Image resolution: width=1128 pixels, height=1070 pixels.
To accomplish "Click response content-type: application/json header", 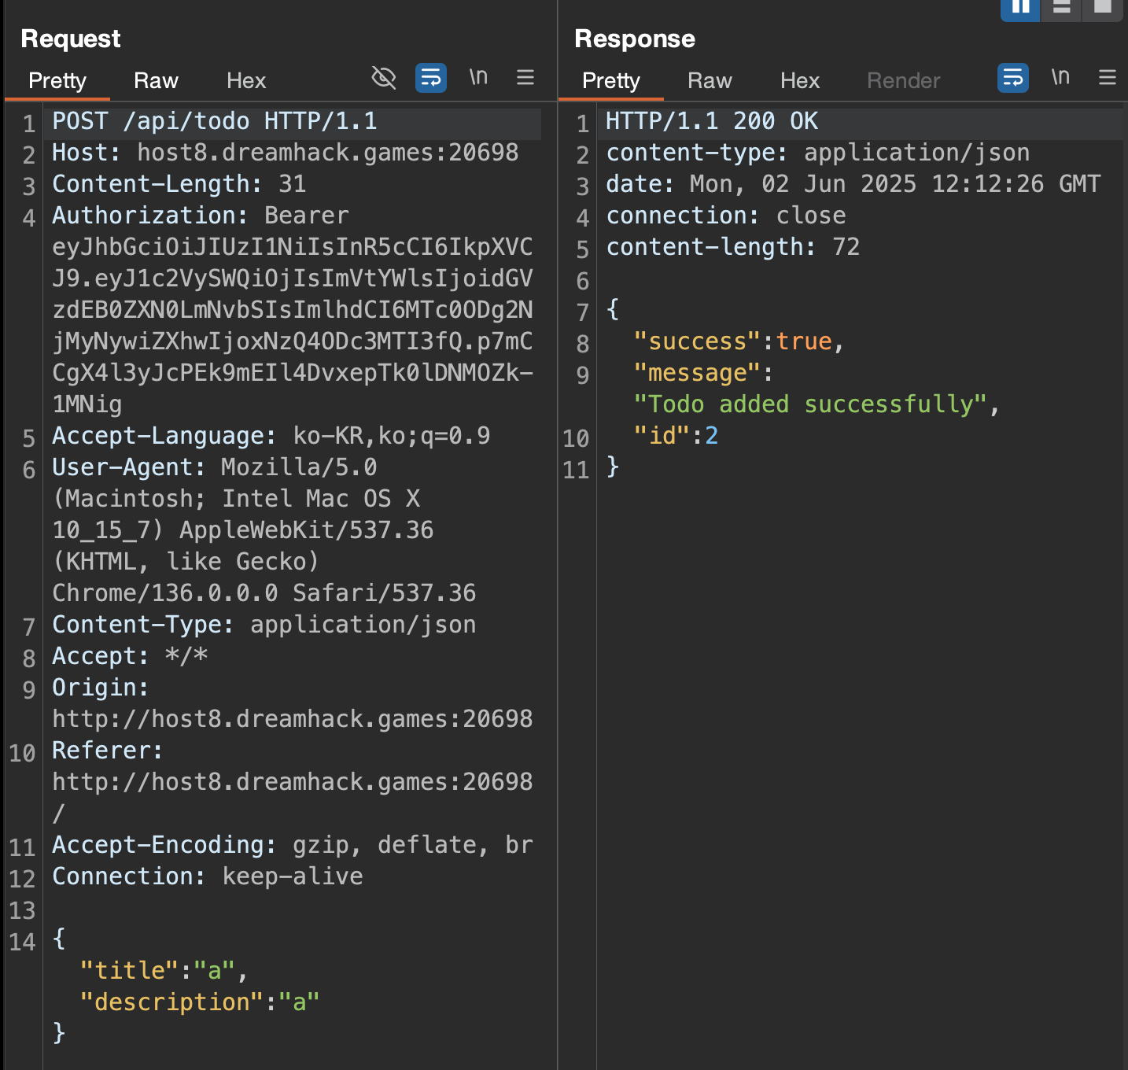I will tap(818, 153).
